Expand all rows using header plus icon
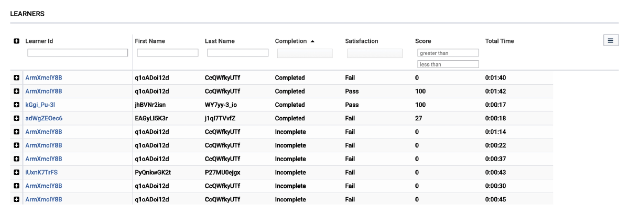 16,41
